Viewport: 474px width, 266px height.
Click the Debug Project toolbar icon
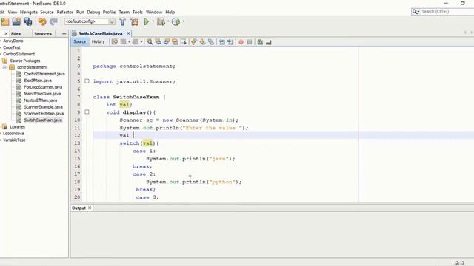[x=161, y=21]
